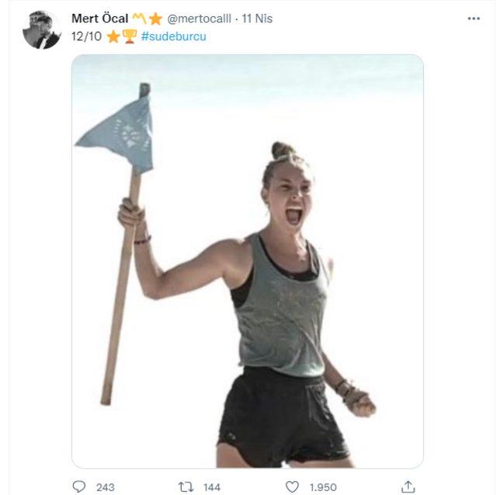Open the reply comment icon

79,486
